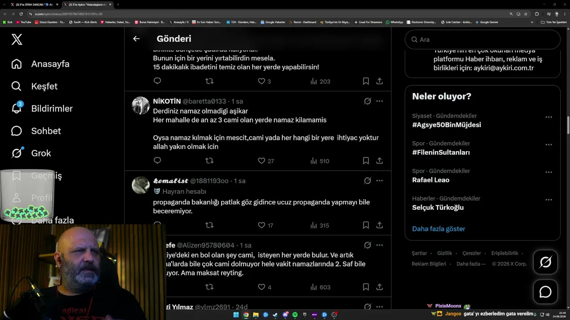Open more options for Rafael Leao trend
Screen dimensions: 570x320
549,172
